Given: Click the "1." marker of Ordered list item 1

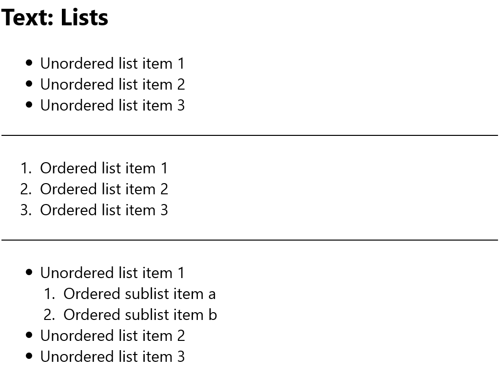Looking at the screenshot, I should pos(26,168).
